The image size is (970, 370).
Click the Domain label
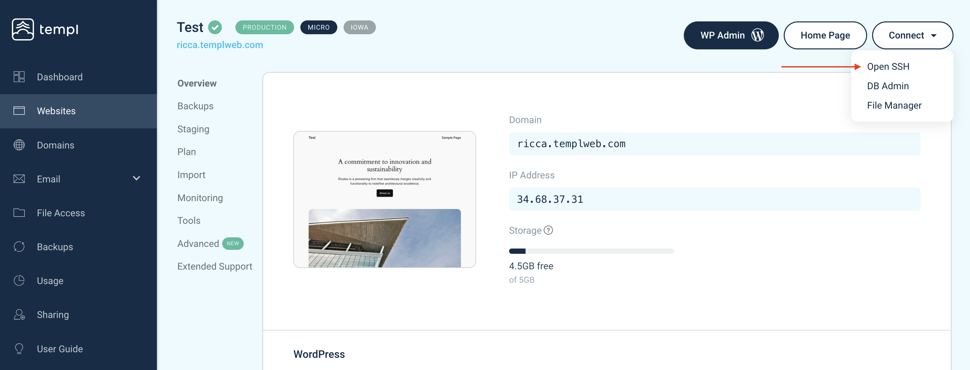(525, 120)
